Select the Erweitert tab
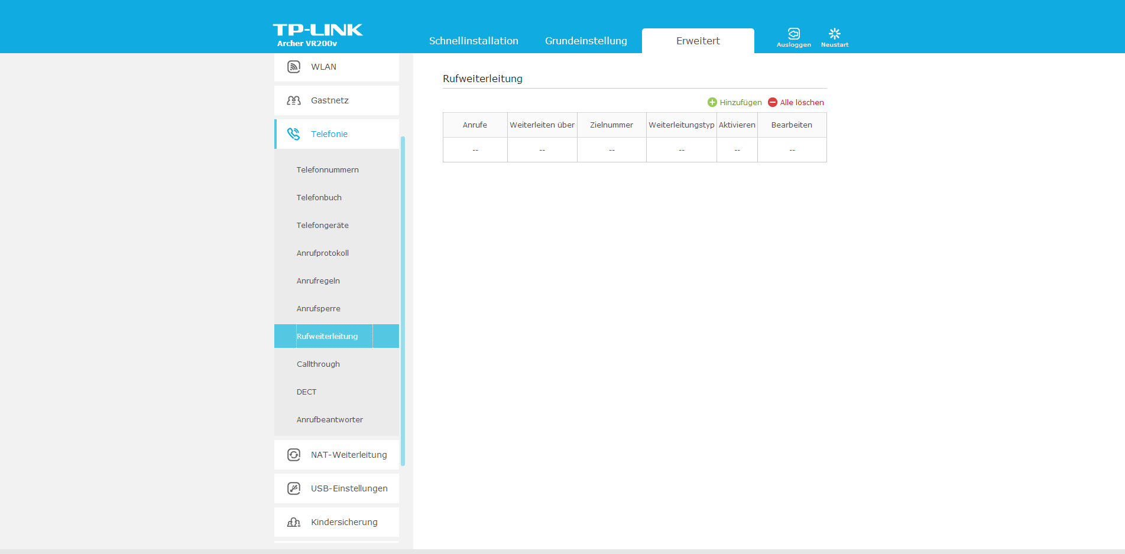 point(698,41)
